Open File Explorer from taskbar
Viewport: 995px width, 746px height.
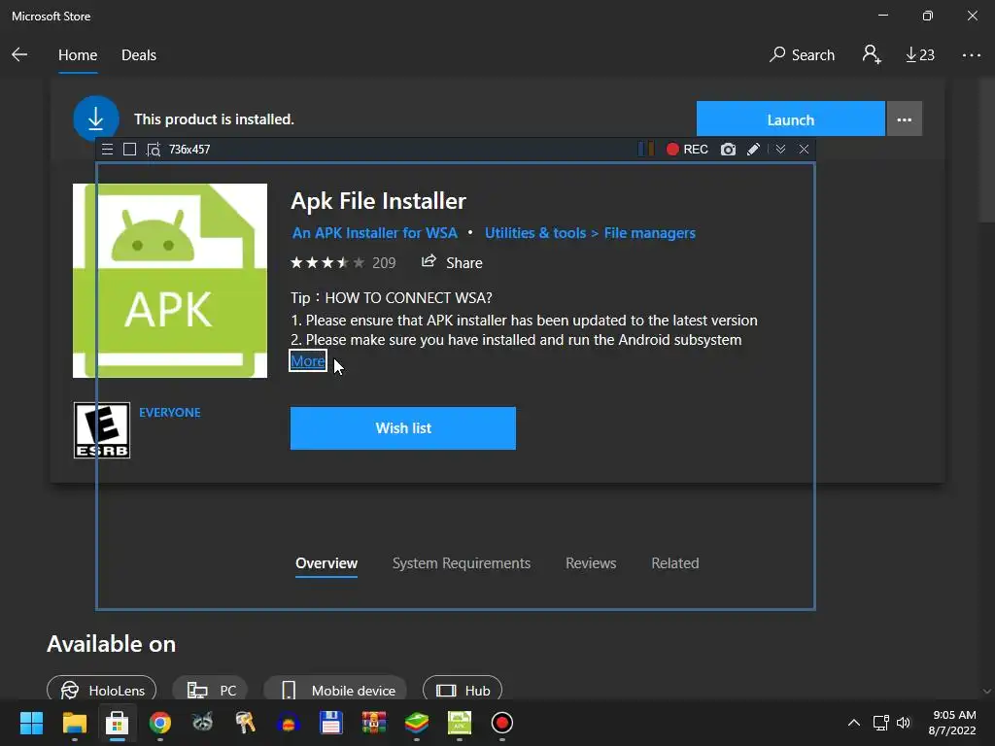coord(74,723)
